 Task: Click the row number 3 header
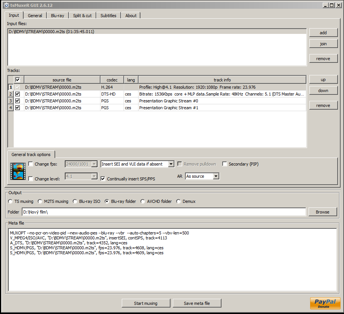coord(11,101)
